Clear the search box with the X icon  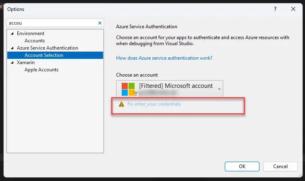(100, 23)
